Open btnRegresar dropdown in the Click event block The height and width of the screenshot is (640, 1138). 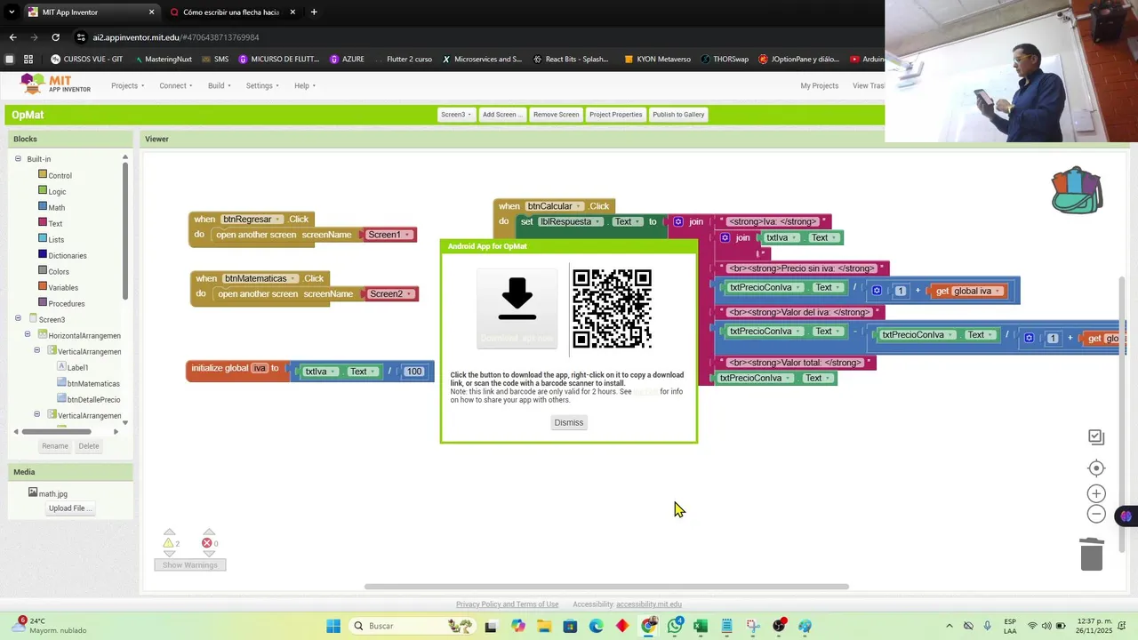point(252,219)
